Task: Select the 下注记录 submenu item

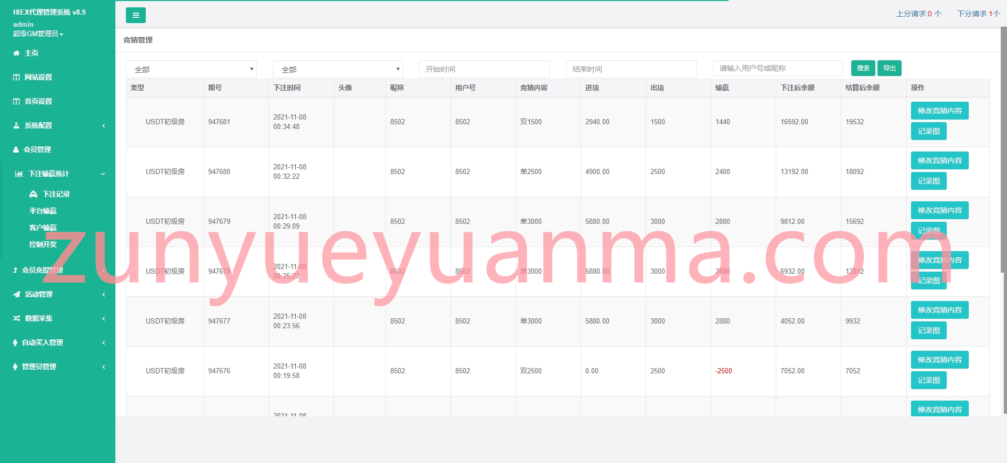Action: (x=56, y=194)
